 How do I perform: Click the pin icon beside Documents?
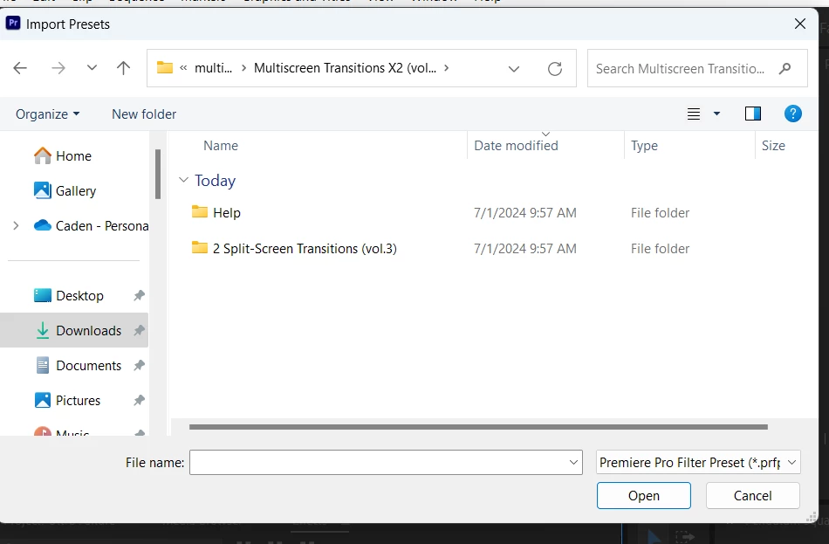point(139,366)
